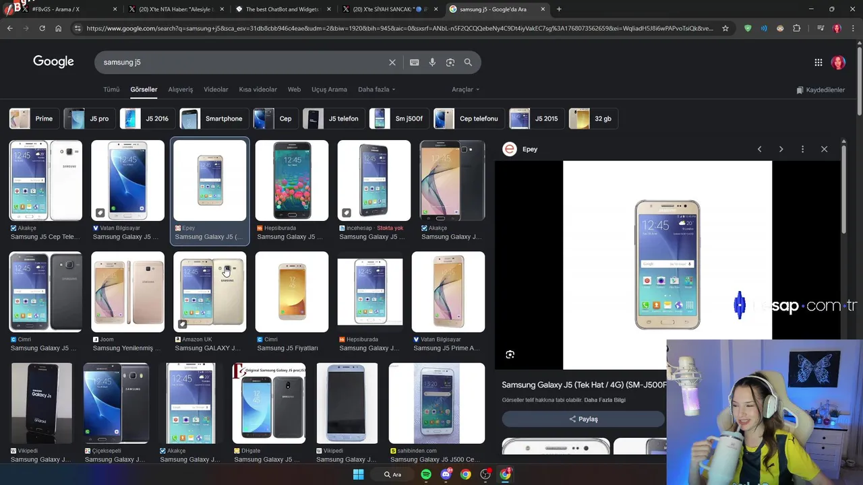Click the Google logo
This screenshot has height=485, width=863.
53,62
